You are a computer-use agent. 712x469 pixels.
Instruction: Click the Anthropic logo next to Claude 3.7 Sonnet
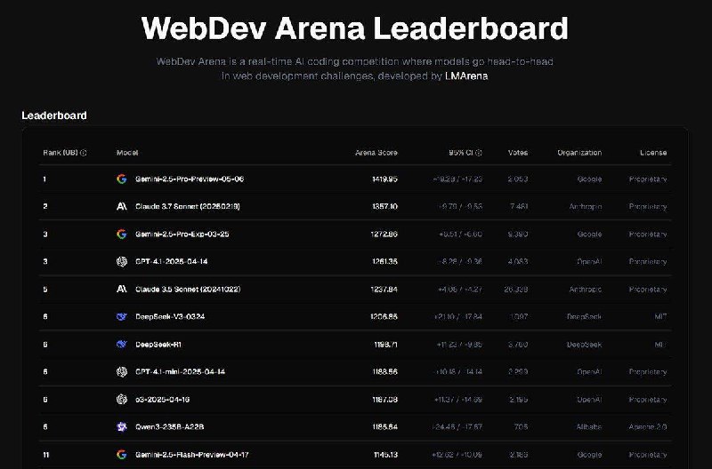(x=121, y=207)
